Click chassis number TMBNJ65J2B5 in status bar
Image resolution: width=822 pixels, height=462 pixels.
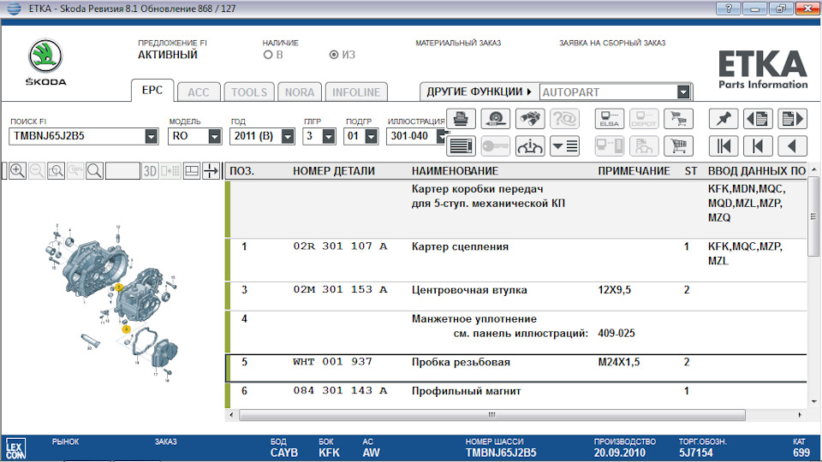tap(501, 453)
